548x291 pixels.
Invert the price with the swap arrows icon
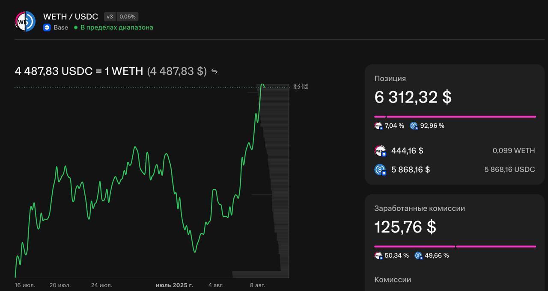(x=214, y=71)
